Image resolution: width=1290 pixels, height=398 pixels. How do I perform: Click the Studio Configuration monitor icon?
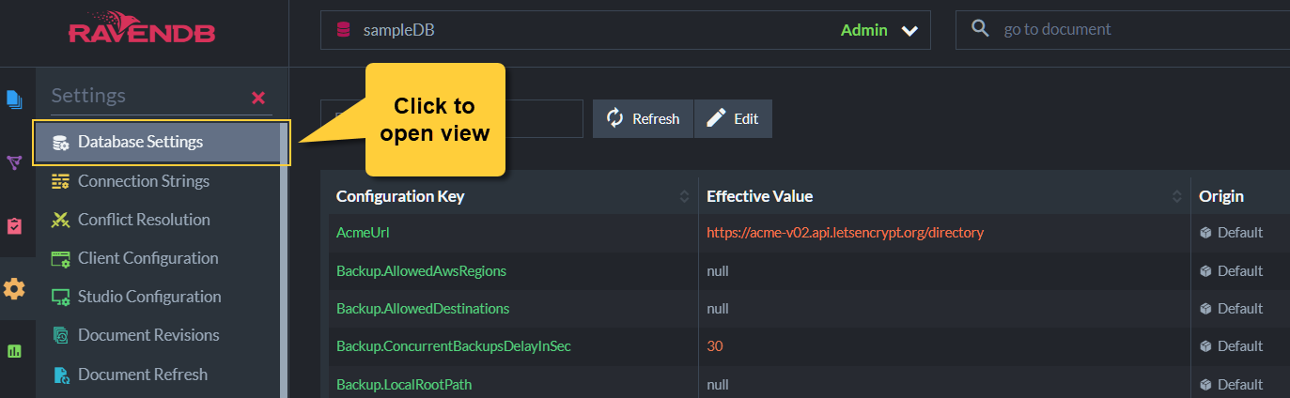point(60,297)
